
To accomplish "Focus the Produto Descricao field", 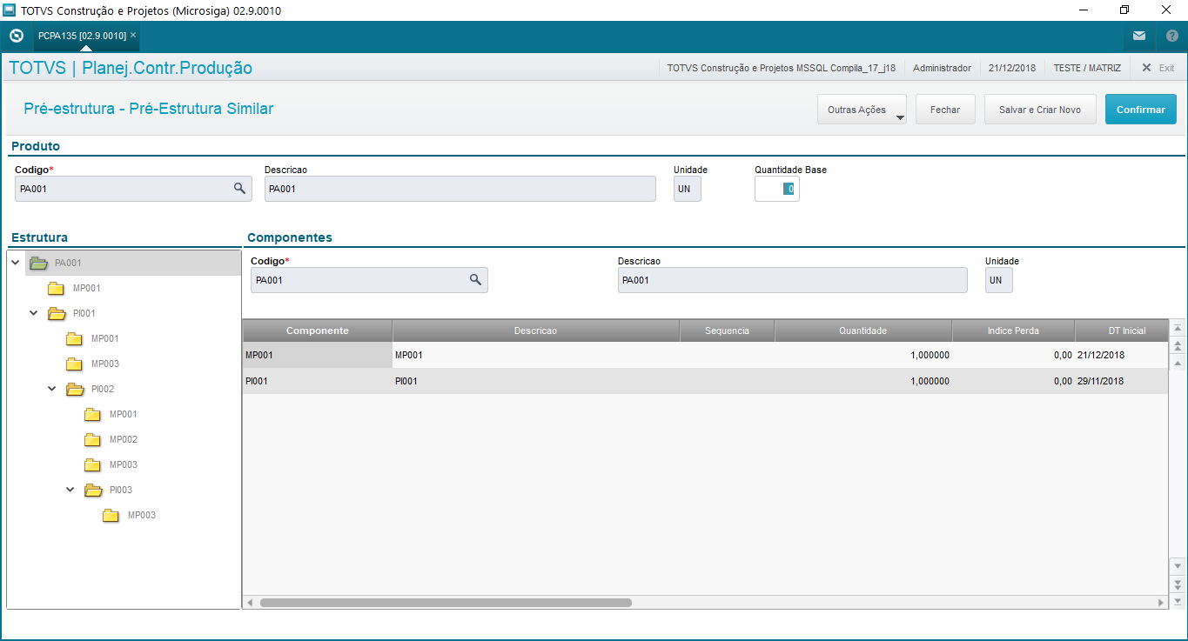I will (460, 189).
